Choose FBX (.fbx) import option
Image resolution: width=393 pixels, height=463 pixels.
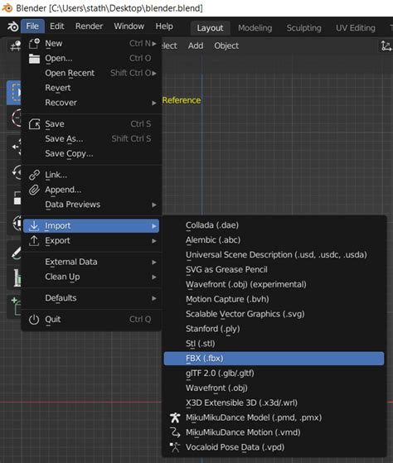274,359
